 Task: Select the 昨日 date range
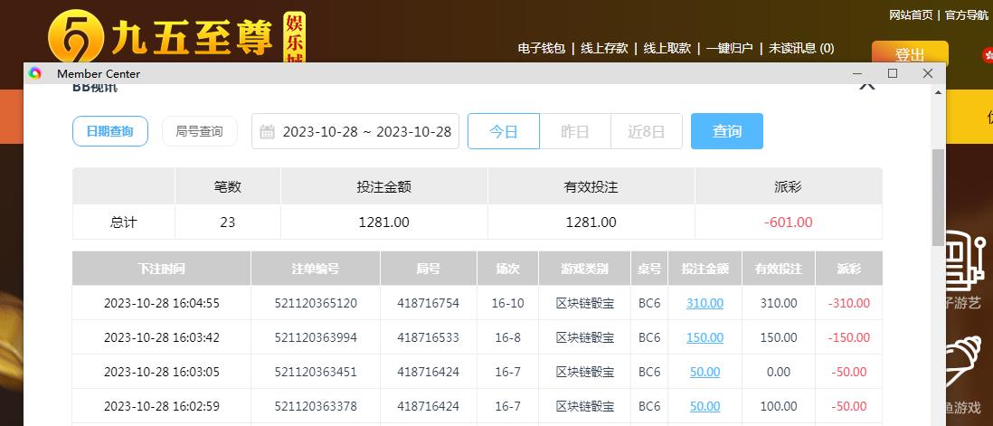pyautogui.click(x=574, y=131)
